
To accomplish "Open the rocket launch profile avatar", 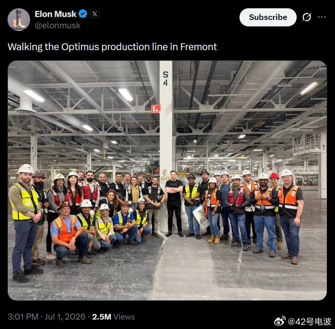I will pyautogui.click(x=19, y=20).
